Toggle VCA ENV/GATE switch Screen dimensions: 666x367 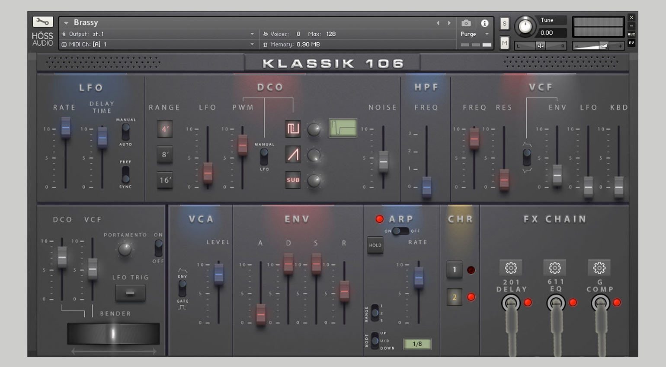(183, 288)
